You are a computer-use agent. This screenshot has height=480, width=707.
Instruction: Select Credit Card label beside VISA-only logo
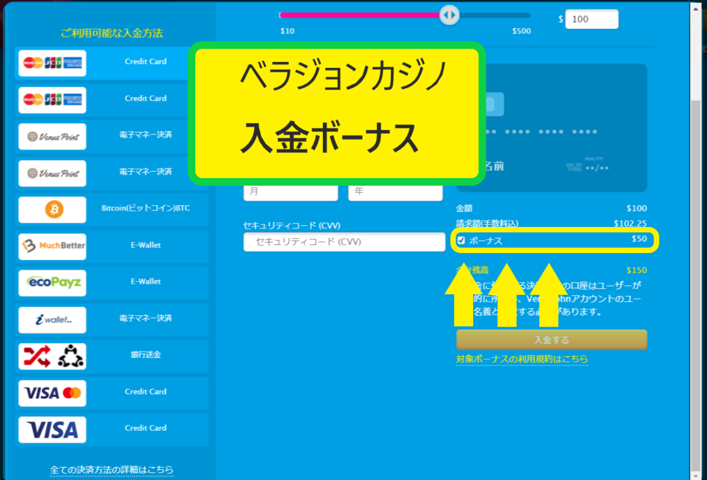tap(146, 428)
